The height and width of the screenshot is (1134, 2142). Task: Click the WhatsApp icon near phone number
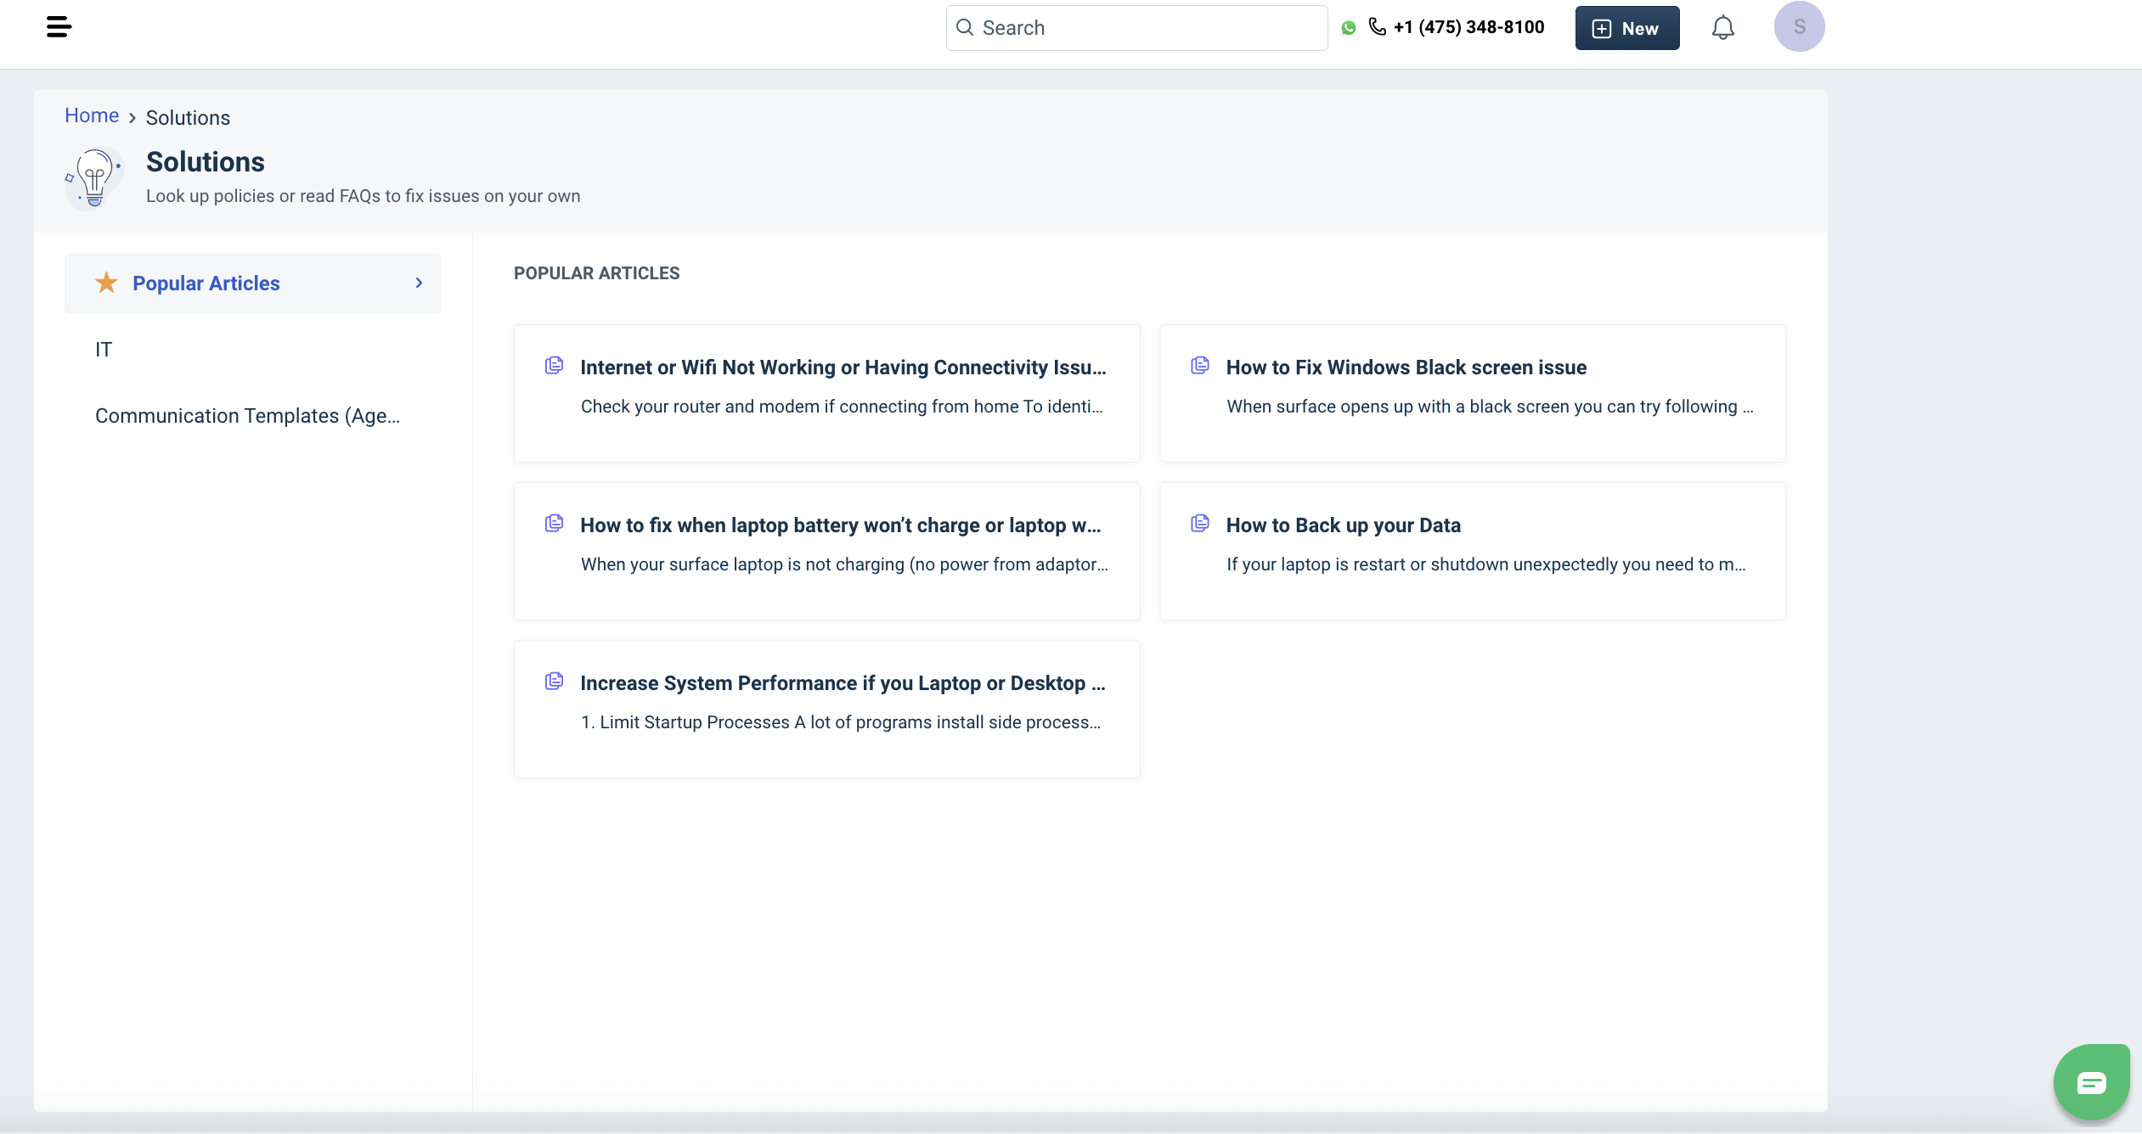(1348, 28)
